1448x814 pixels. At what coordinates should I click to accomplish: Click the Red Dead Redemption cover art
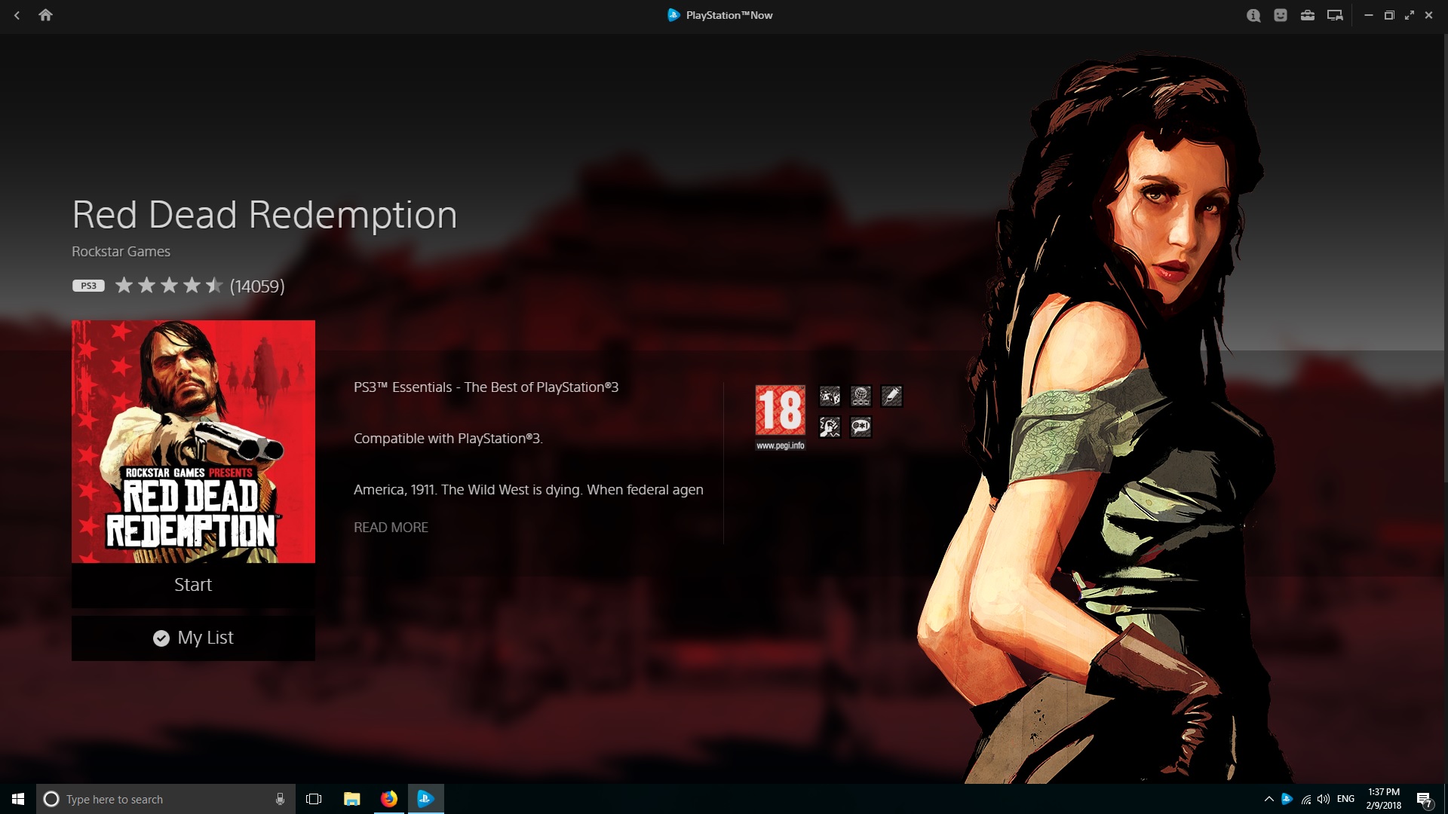(193, 442)
